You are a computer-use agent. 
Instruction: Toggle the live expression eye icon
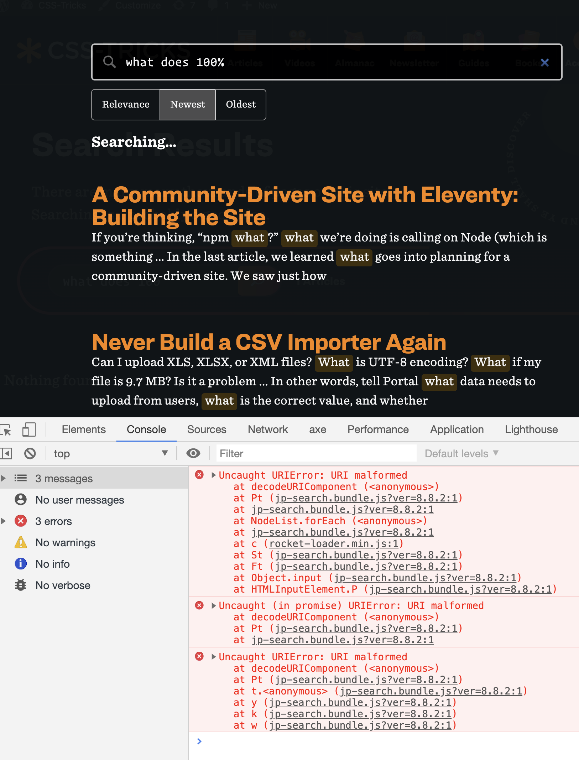pos(193,453)
